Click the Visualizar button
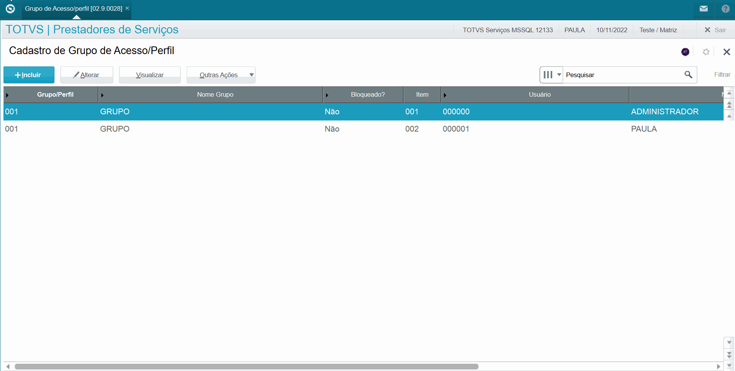 (150, 75)
